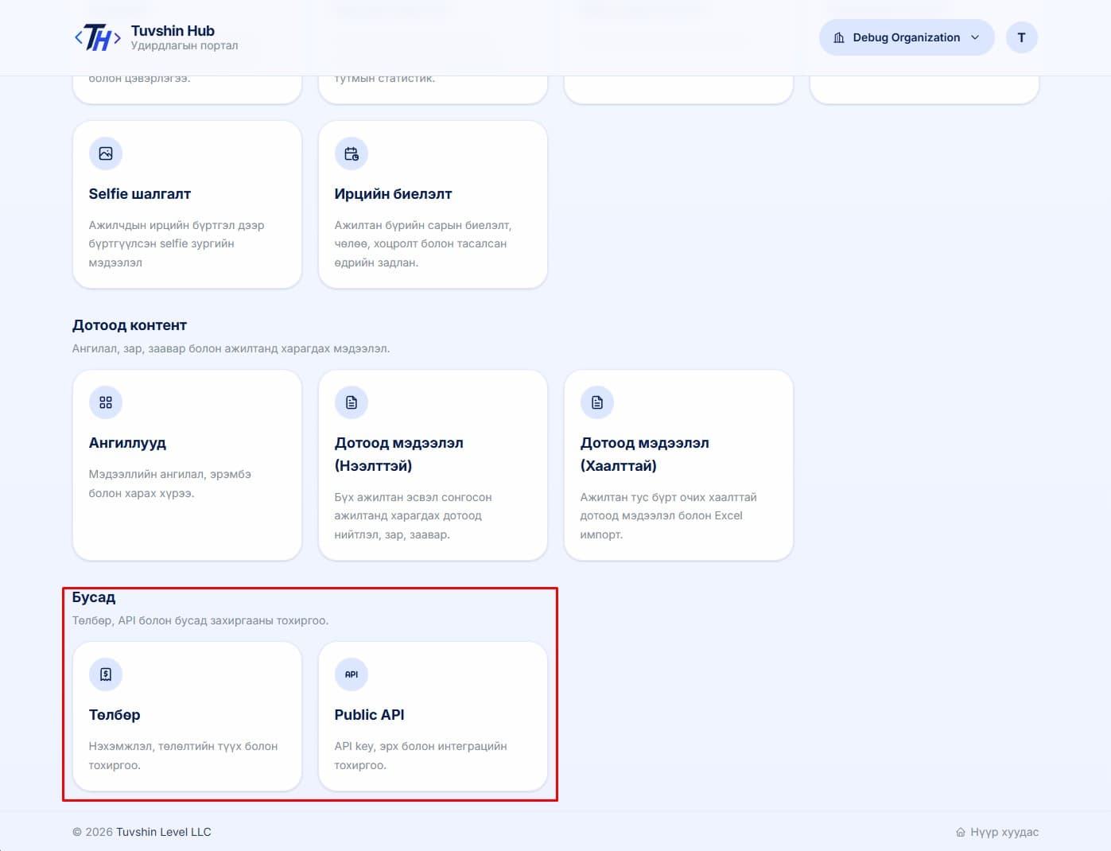Click the Удирдлагын портал subtitle
Viewport: 1111px width, 851px height.
coord(185,46)
